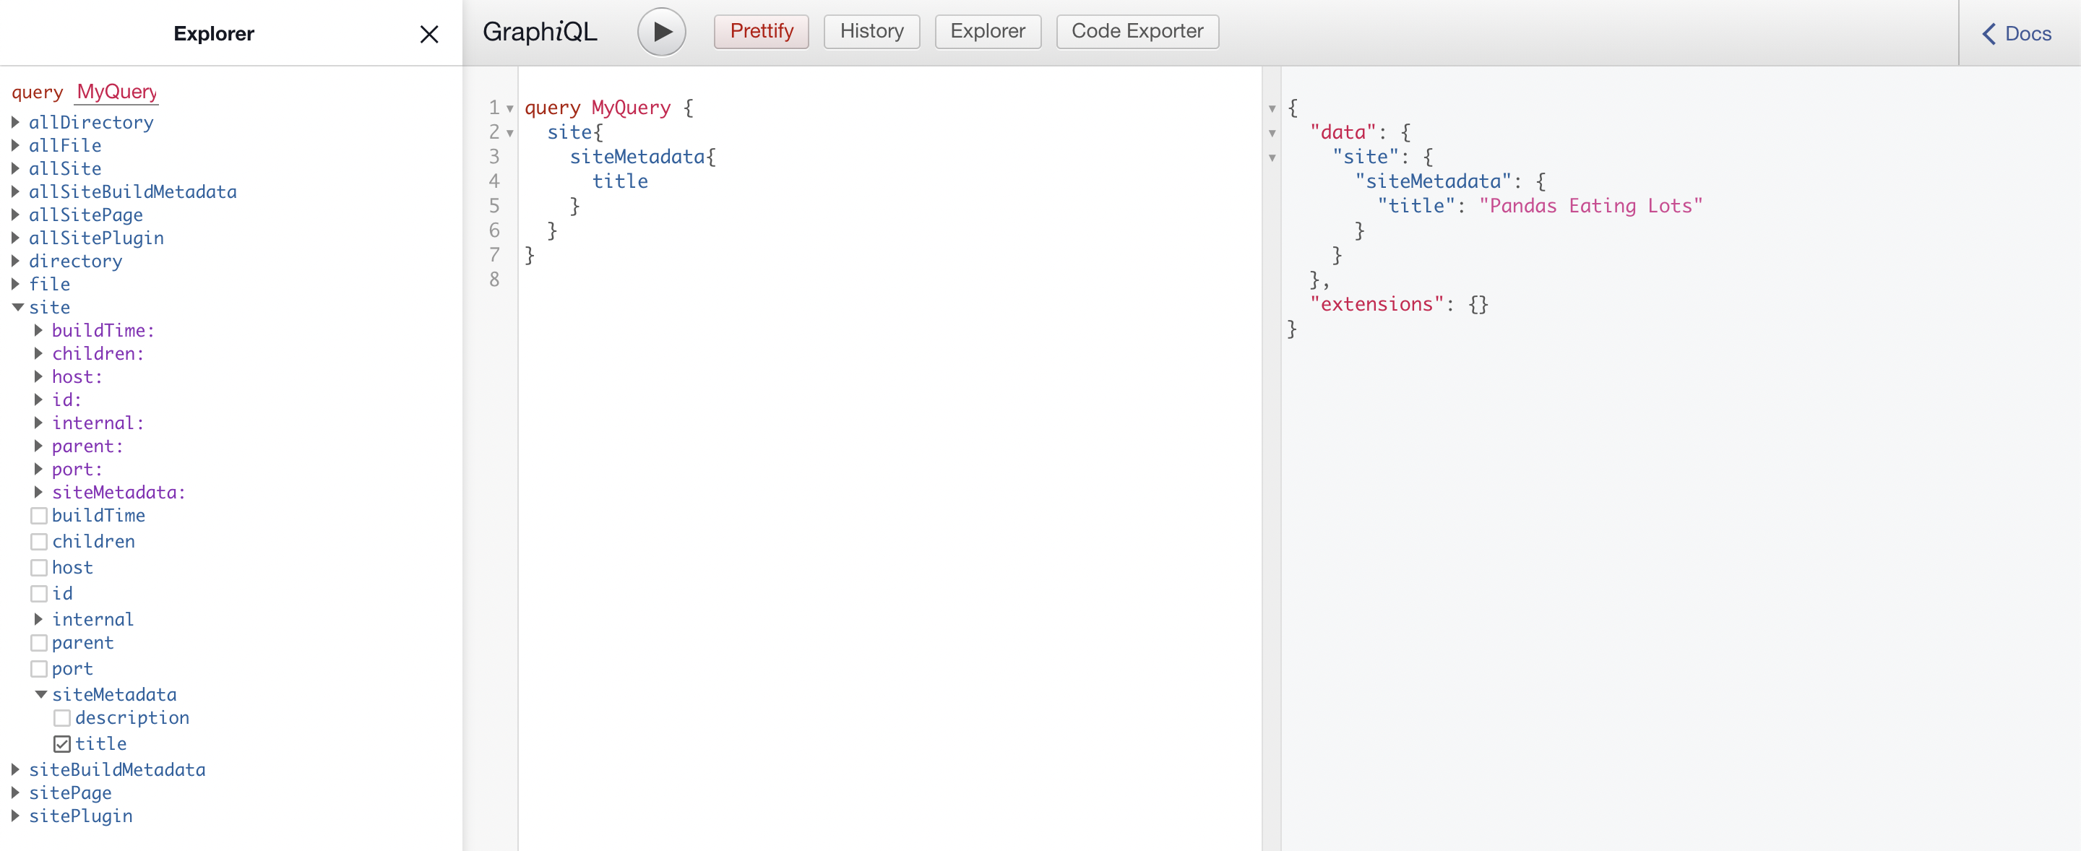Fold the site block at line 2
The image size is (2081, 851).
(x=509, y=133)
